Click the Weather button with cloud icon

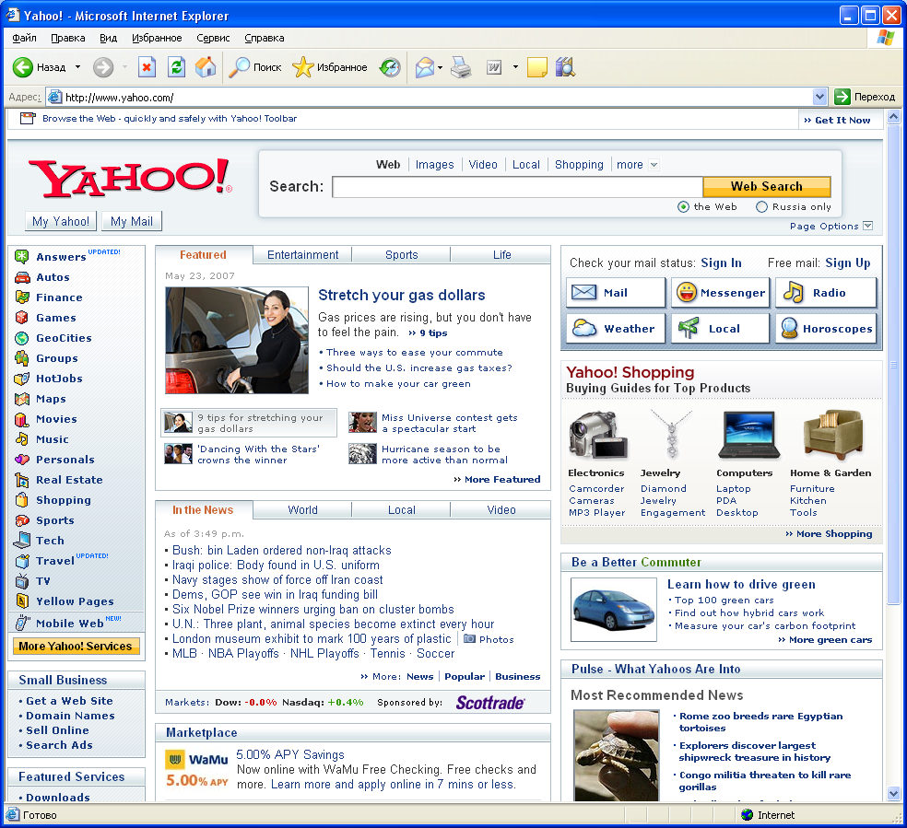[616, 329]
